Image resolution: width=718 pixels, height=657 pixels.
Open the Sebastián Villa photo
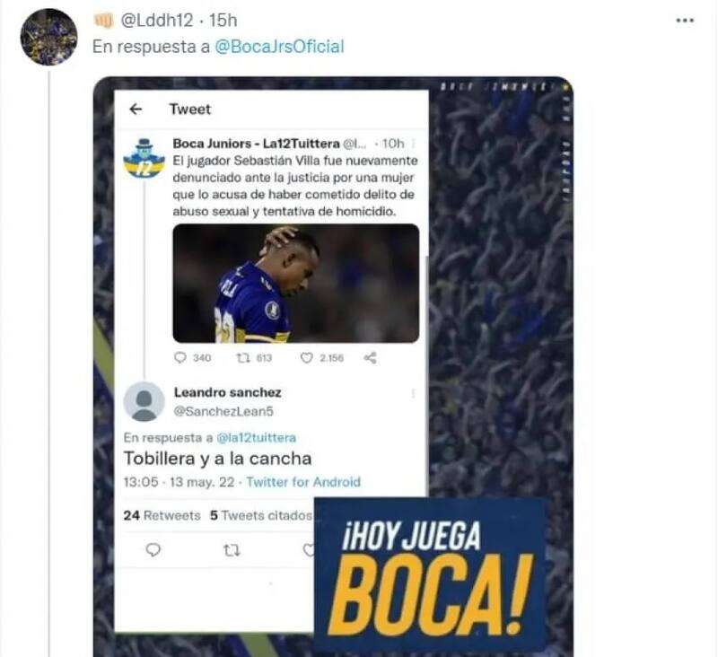tap(296, 284)
